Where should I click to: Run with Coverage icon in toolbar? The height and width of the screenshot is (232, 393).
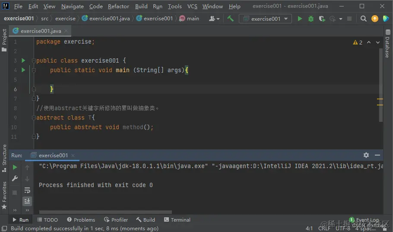322,19
